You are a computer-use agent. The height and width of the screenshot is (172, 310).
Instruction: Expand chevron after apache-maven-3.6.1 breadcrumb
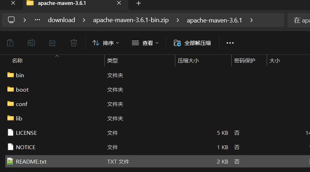[x=251, y=20]
